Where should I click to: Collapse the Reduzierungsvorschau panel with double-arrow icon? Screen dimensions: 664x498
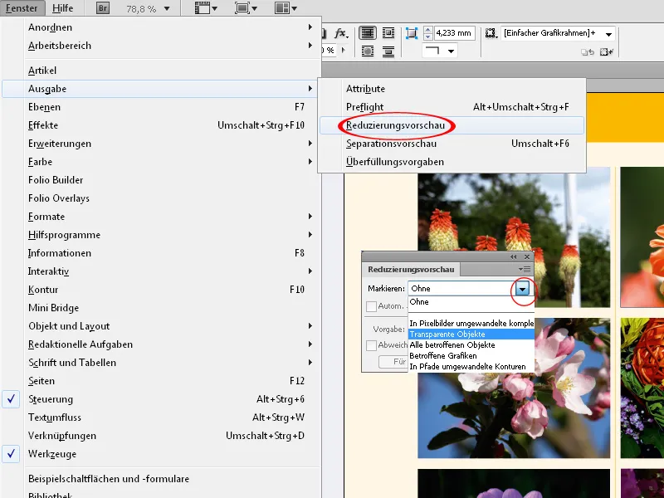point(513,256)
